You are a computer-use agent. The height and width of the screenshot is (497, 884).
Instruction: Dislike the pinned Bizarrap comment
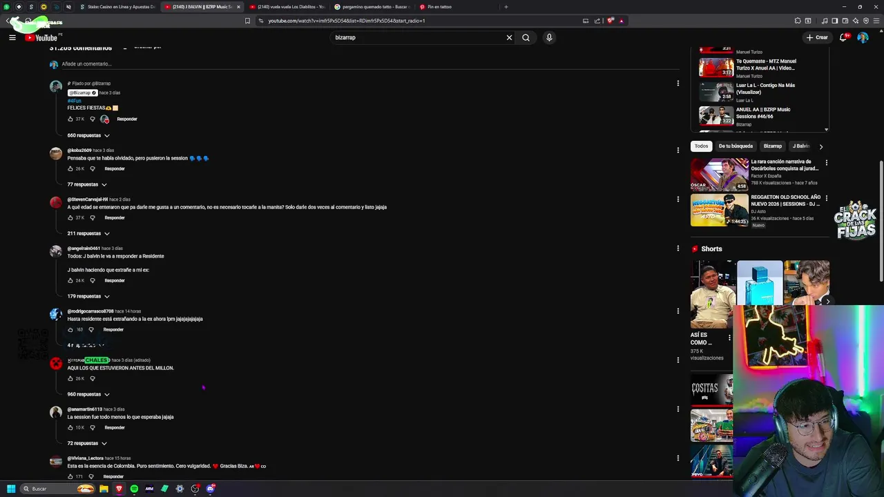(93, 119)
